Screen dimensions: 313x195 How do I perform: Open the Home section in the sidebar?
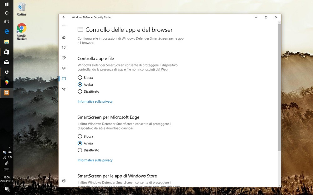click(x=64, y=37)
